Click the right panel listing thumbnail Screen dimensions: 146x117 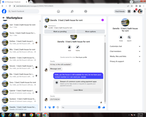tap(125, 22)
